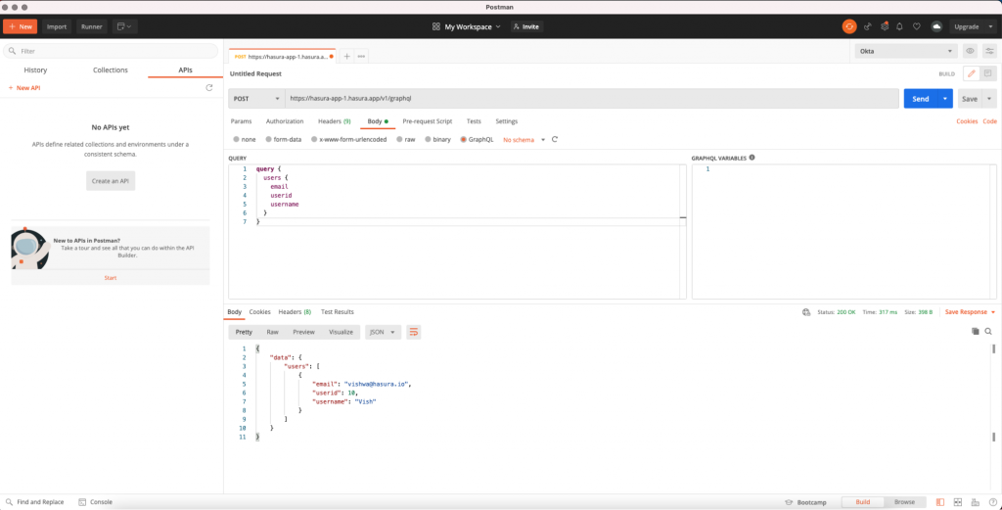Open the No schema dropdown
1002x510 pixels.
click(524, 139)
